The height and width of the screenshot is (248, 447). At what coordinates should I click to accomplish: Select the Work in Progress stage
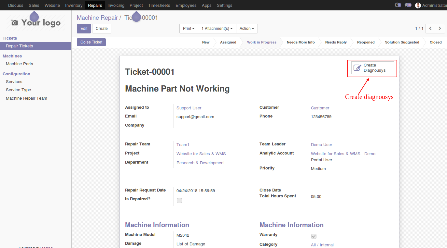261,42
